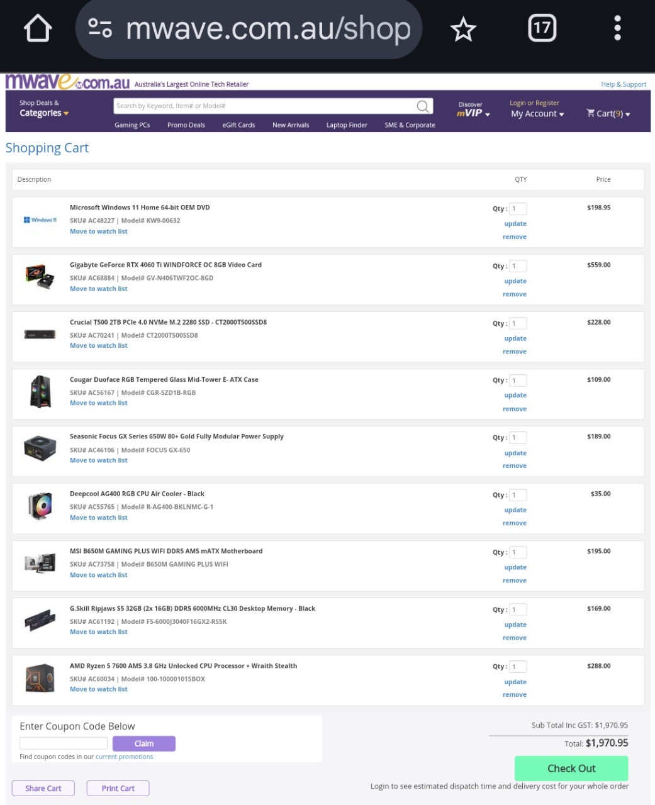This screenshot has width=655, height=805.
Task: Remove G.Skill Ripjaws memory from cart
Action: point(515,638)
